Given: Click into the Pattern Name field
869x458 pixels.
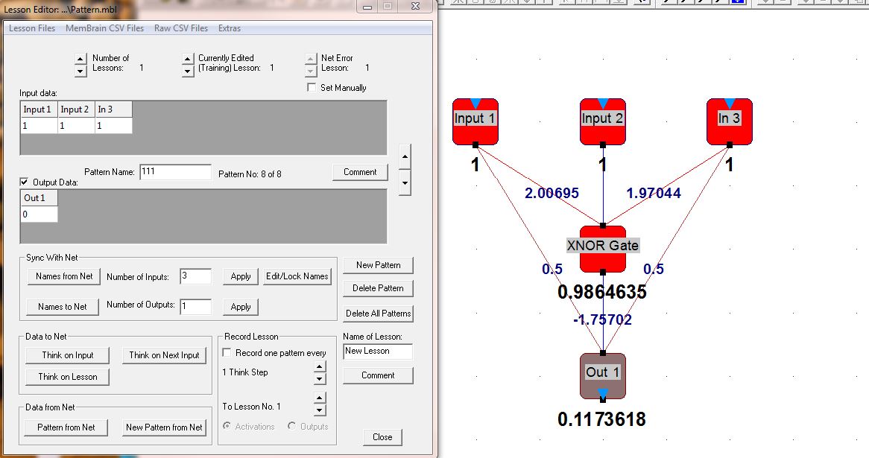Looking at the screenshot, I should [175, 172].
